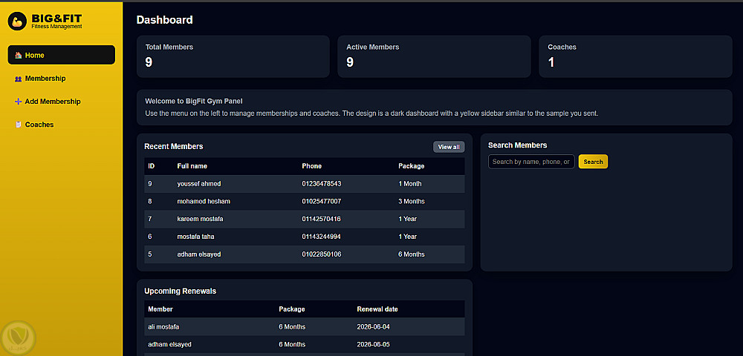This screenshot has width=743, height=356.
Task: Click the Home house icon
Action: click(18, 56)
